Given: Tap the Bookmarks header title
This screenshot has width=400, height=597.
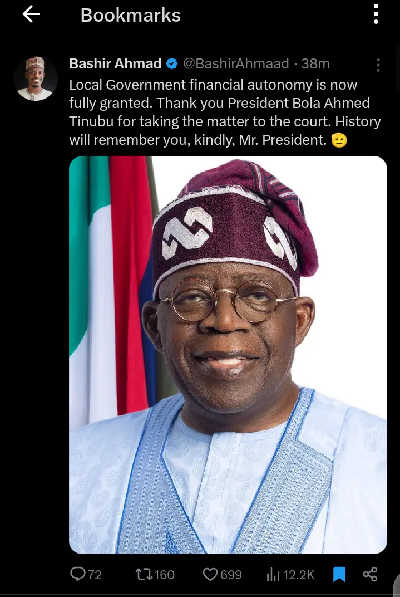Looking at the screenshot, I should click(130, 15).
